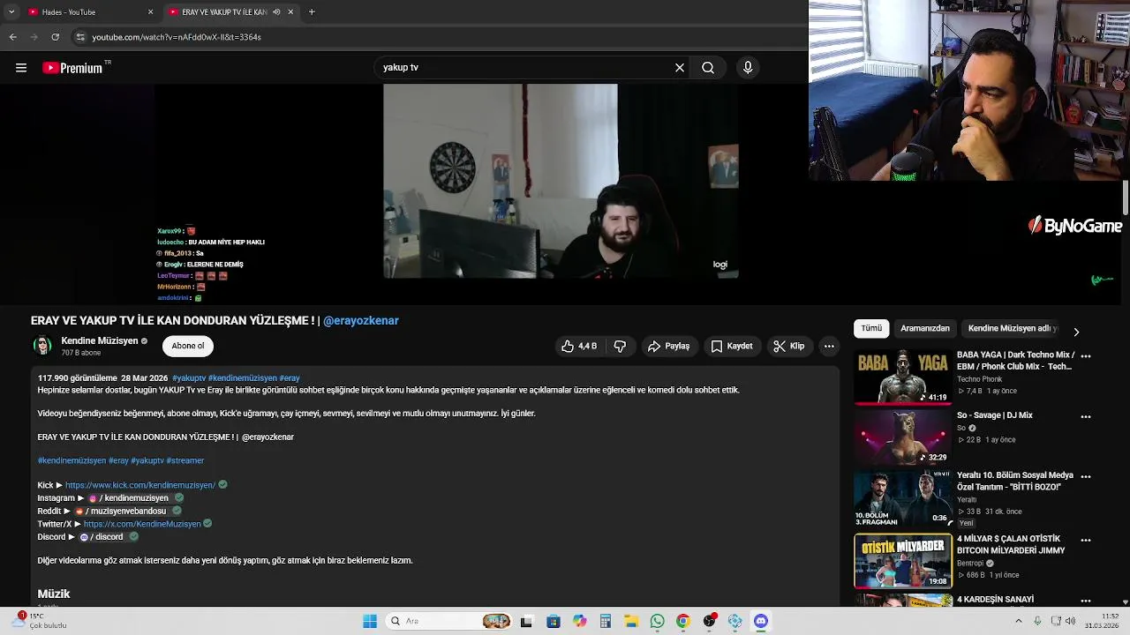Open the x.com/KendineMuzisyen link

(142, 524)
